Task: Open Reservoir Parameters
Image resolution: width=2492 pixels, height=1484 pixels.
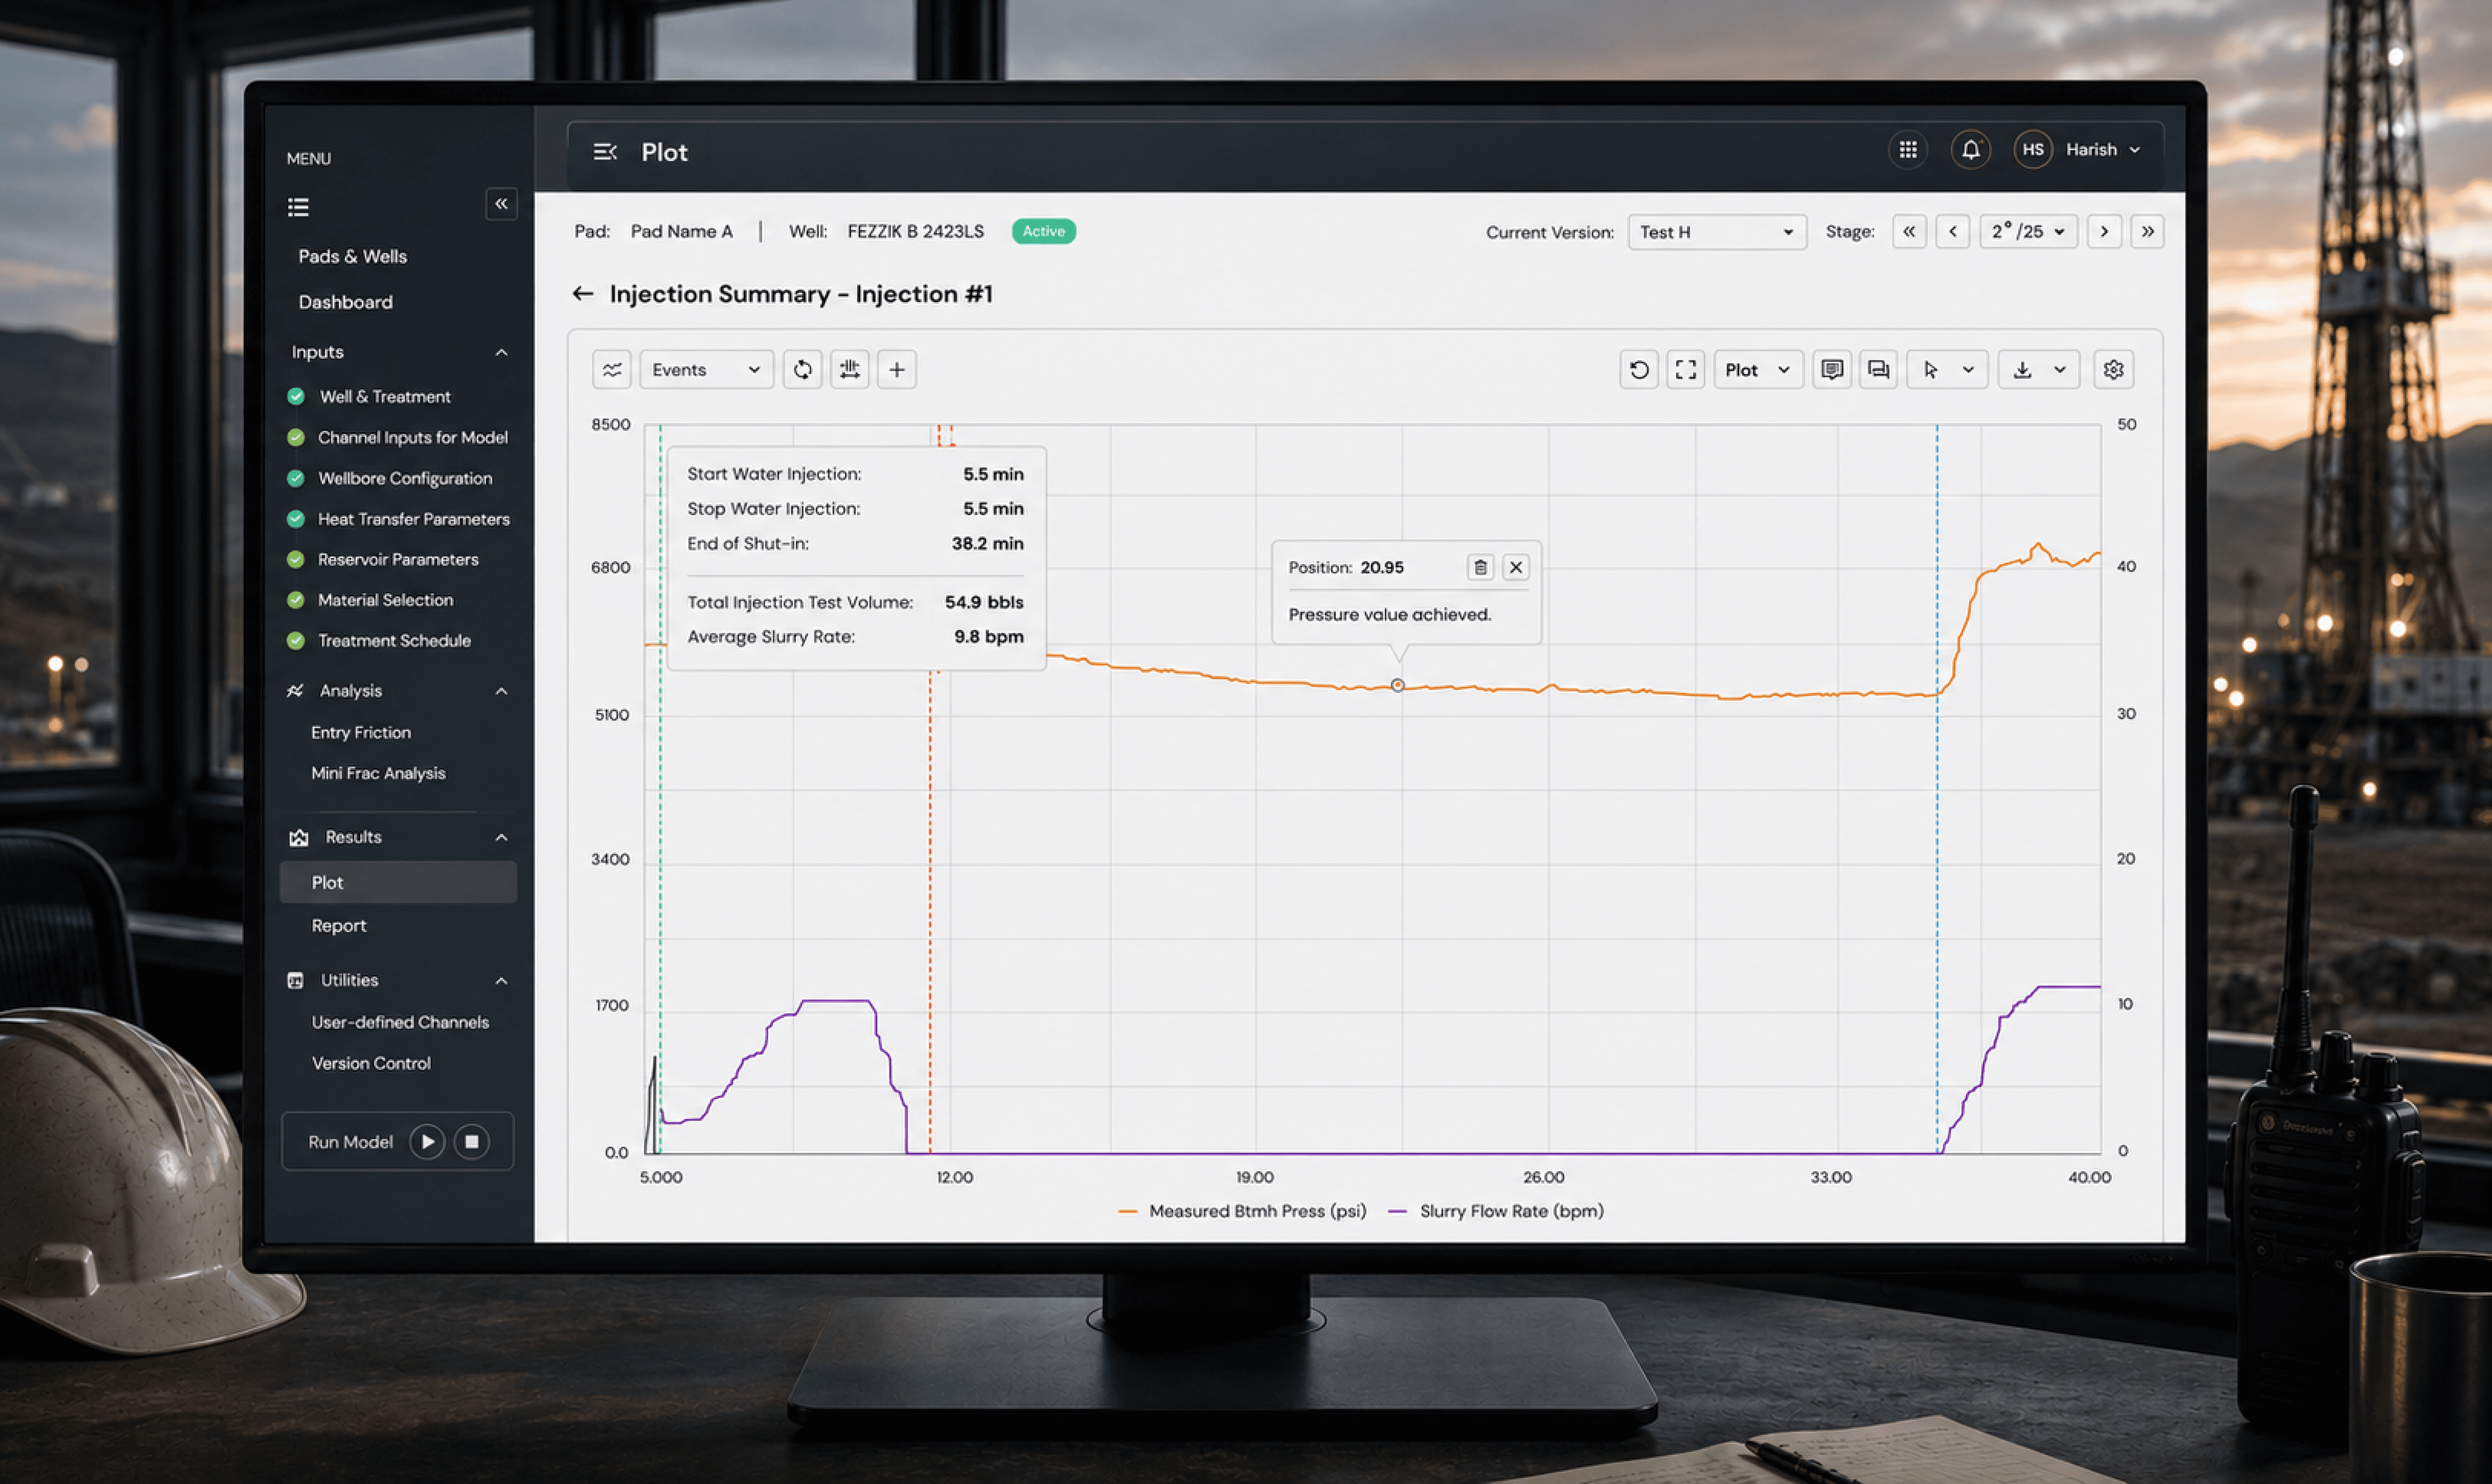Action: 397,559
